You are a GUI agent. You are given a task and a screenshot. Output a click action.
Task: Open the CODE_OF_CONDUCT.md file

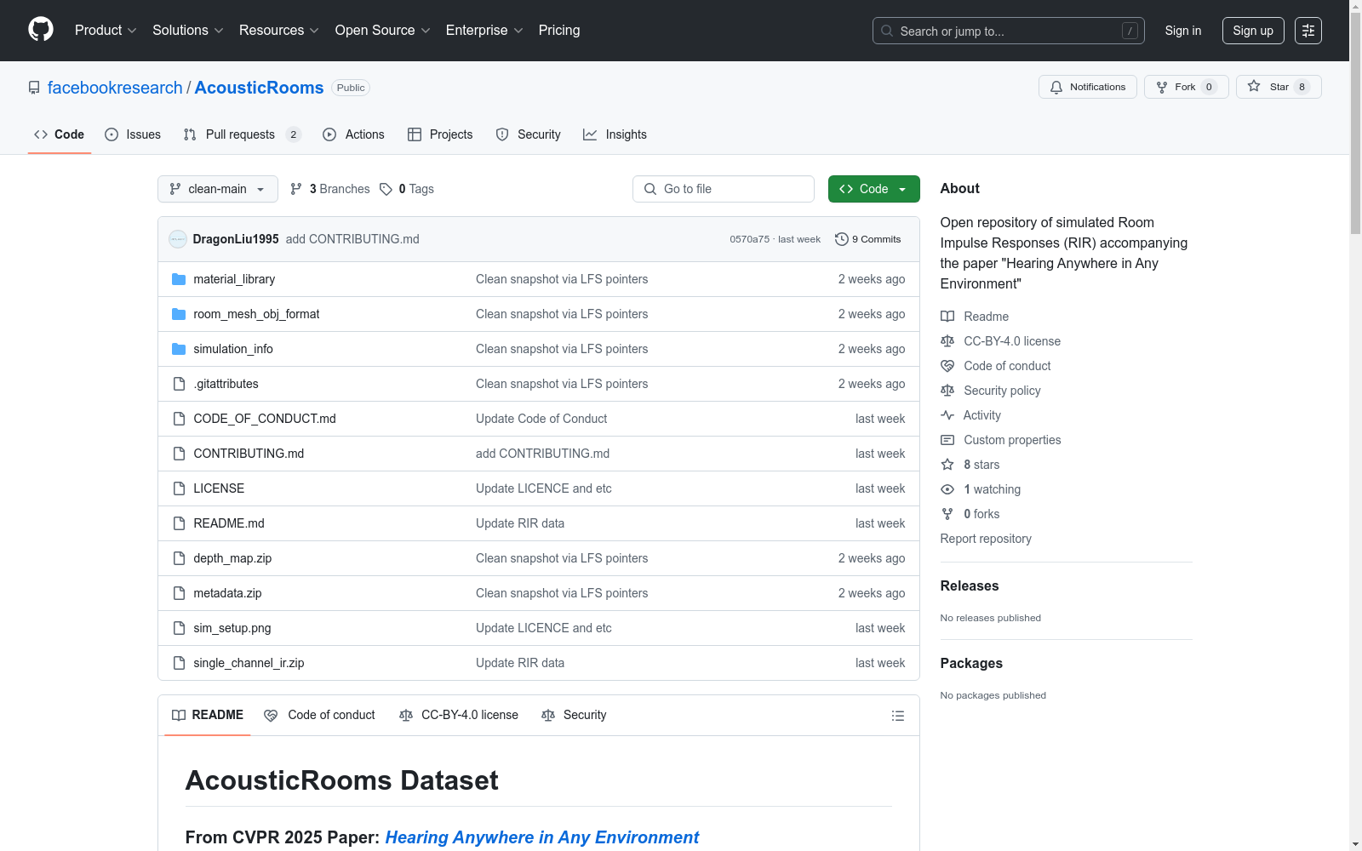point(265,419)
